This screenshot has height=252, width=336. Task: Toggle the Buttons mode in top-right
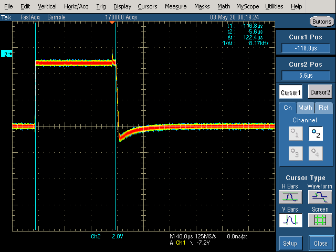[321, 22]
